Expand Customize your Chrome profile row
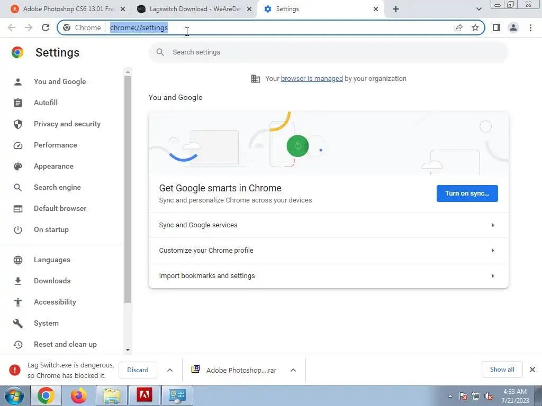Image resolution: width=542 pixels, height=406 pixels. [328, 250]
